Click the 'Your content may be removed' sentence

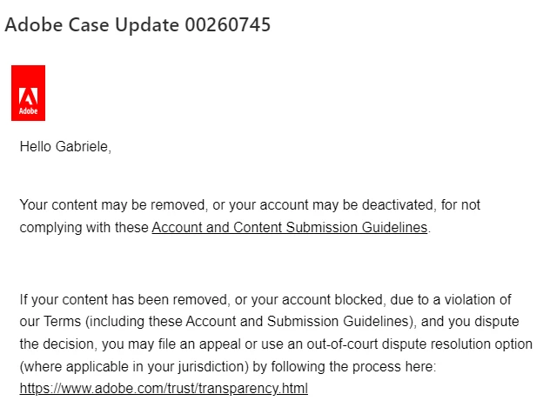point(112,204)
